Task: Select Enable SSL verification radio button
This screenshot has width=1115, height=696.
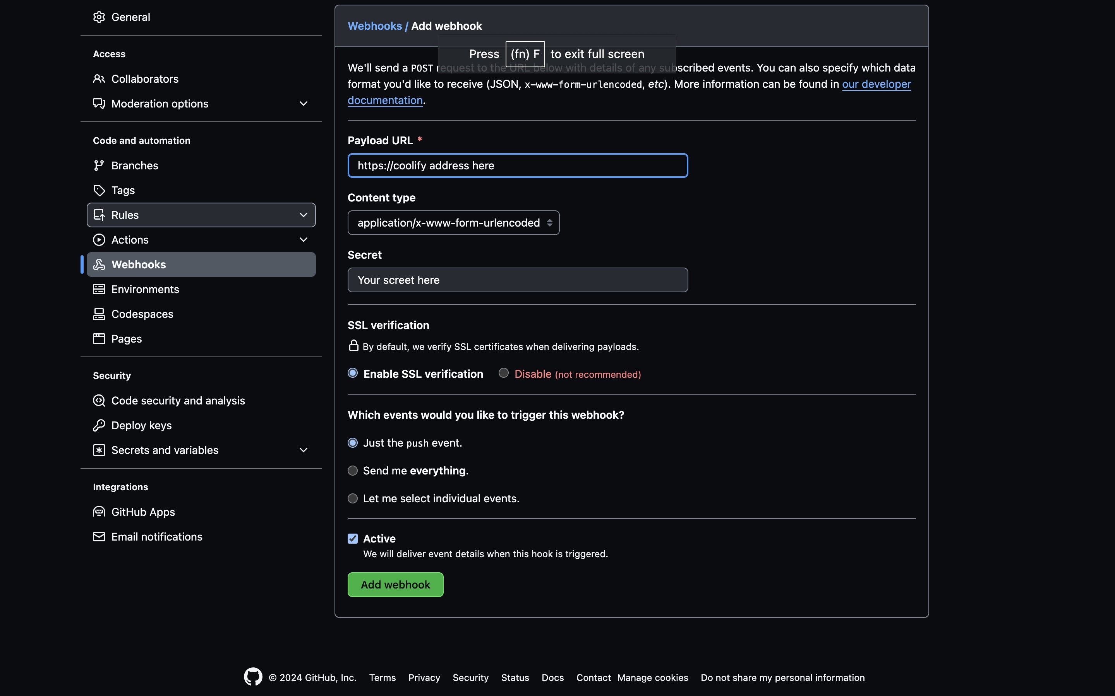Action: click(352, 373)
